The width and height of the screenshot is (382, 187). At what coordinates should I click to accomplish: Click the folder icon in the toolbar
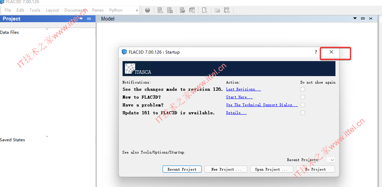(x=217, y=10)
